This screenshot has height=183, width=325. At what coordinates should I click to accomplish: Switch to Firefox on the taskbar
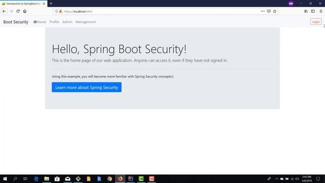pyautogui.click(x=120, y=178)
